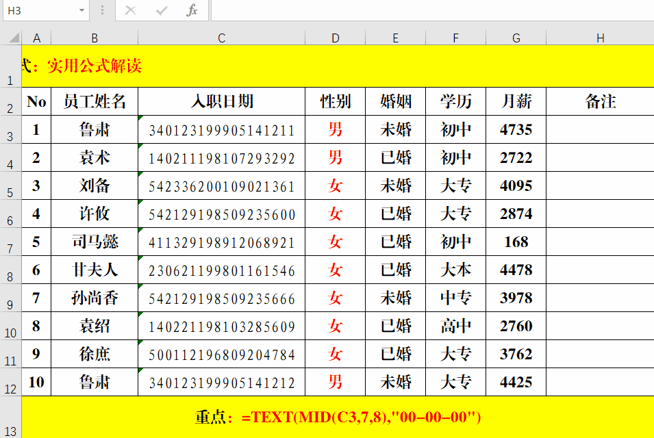Image resolution: width=654 pixels, height=438 pixels.
Task: Click the 性别 header cell
Action: (x=336, y=101)
